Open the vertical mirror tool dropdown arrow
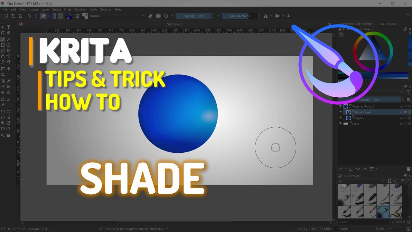 tap(283, 16)
